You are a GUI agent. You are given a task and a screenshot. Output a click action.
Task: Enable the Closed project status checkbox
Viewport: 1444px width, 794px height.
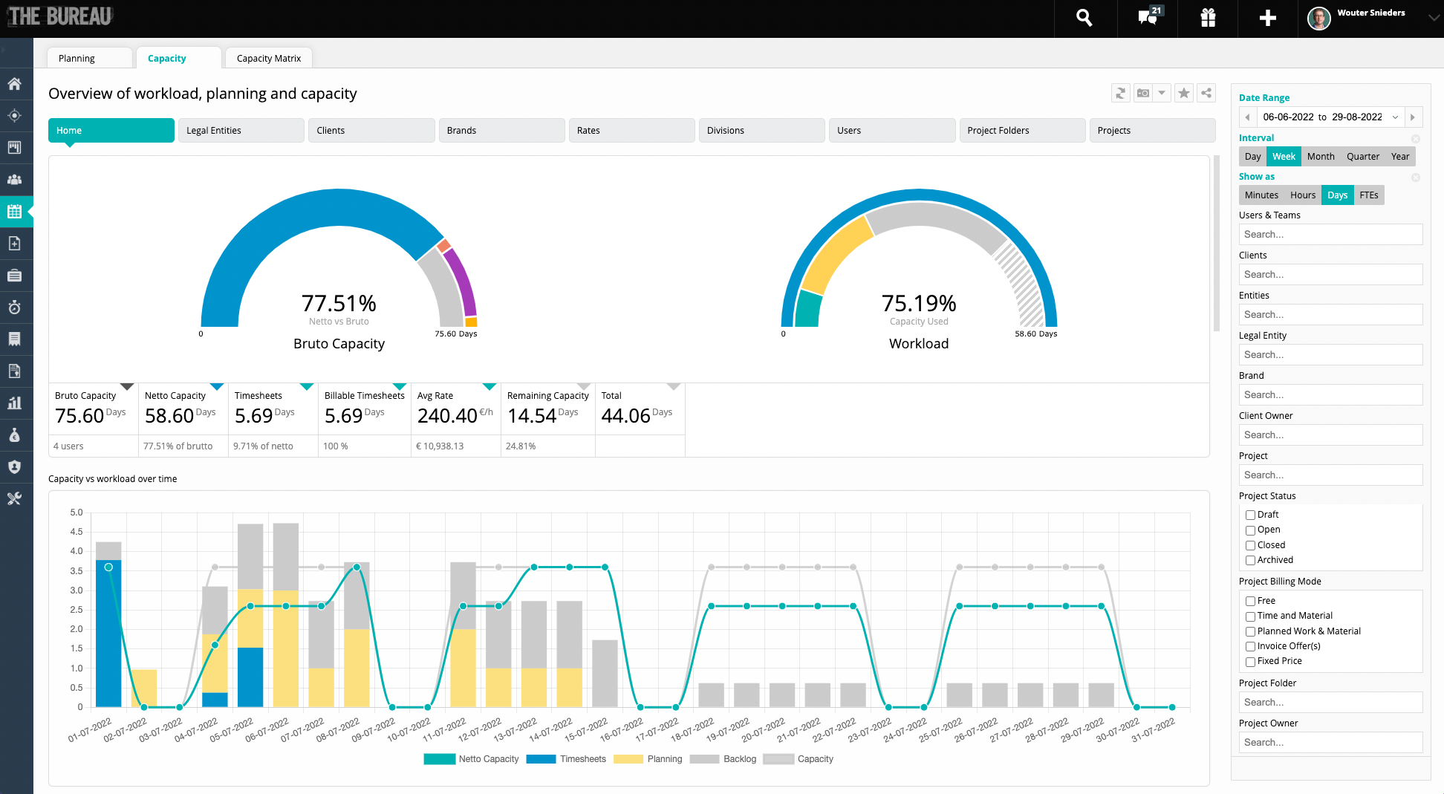pyautogui.click(x=1250, y=545)
